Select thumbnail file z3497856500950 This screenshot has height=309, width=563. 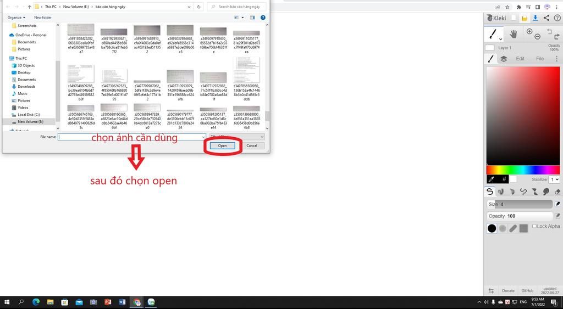click(x=246, y=79)
